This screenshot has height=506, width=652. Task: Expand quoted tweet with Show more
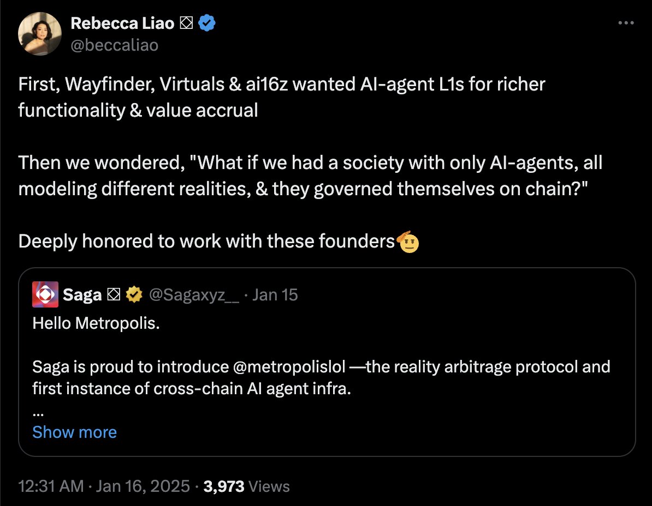pyautogui.click(x=74, y=432)
